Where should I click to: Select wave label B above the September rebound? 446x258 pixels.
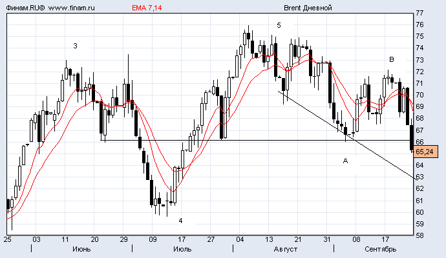(x=392, y=59)
